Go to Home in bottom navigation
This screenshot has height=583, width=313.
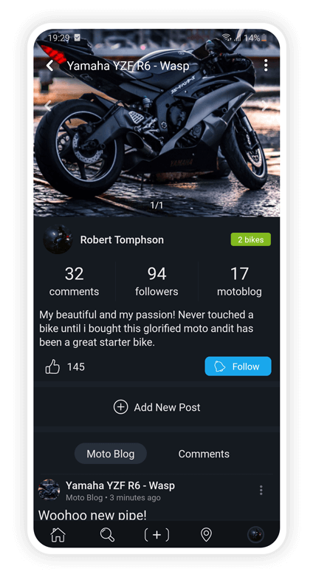click(58, 535)
